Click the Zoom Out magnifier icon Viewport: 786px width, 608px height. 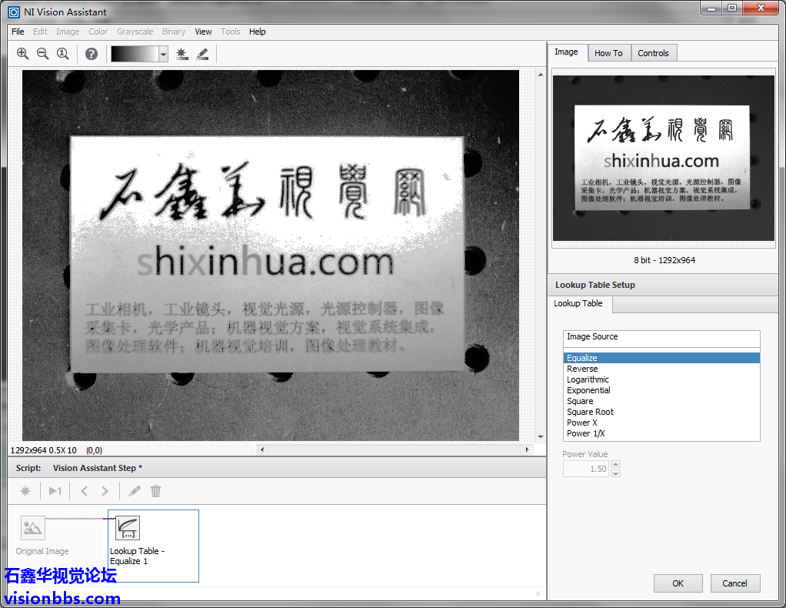[42, 53]
